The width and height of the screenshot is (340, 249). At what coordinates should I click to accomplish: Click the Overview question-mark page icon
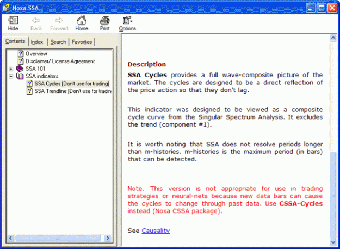[x=21, y=53]
